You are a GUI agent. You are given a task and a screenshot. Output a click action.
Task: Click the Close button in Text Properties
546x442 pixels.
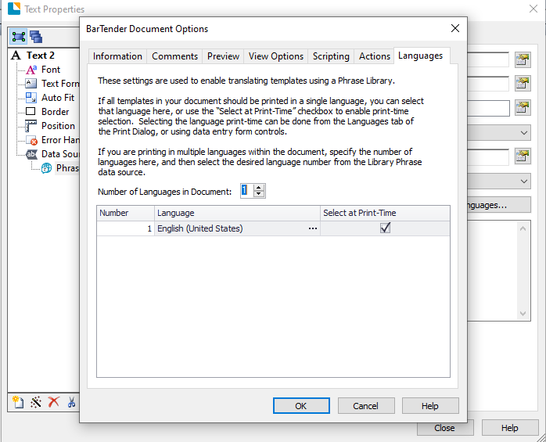(445, 428)
